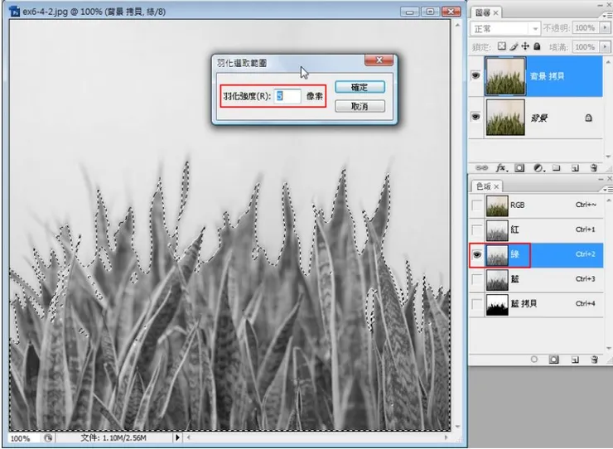Image resolution: width=613 pixels, height=449 pixels.
Task: Switch to the 圖層 layers tab
Action: click(x=482, y=12)
